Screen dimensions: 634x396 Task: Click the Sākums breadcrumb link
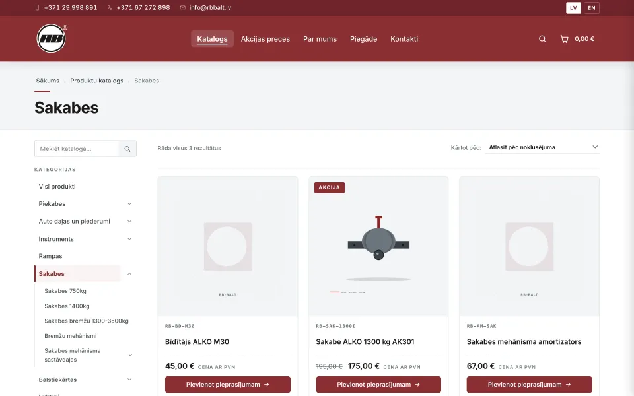(48, 81)
